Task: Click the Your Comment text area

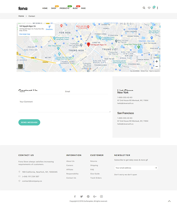Action: (x=64, y=106)
